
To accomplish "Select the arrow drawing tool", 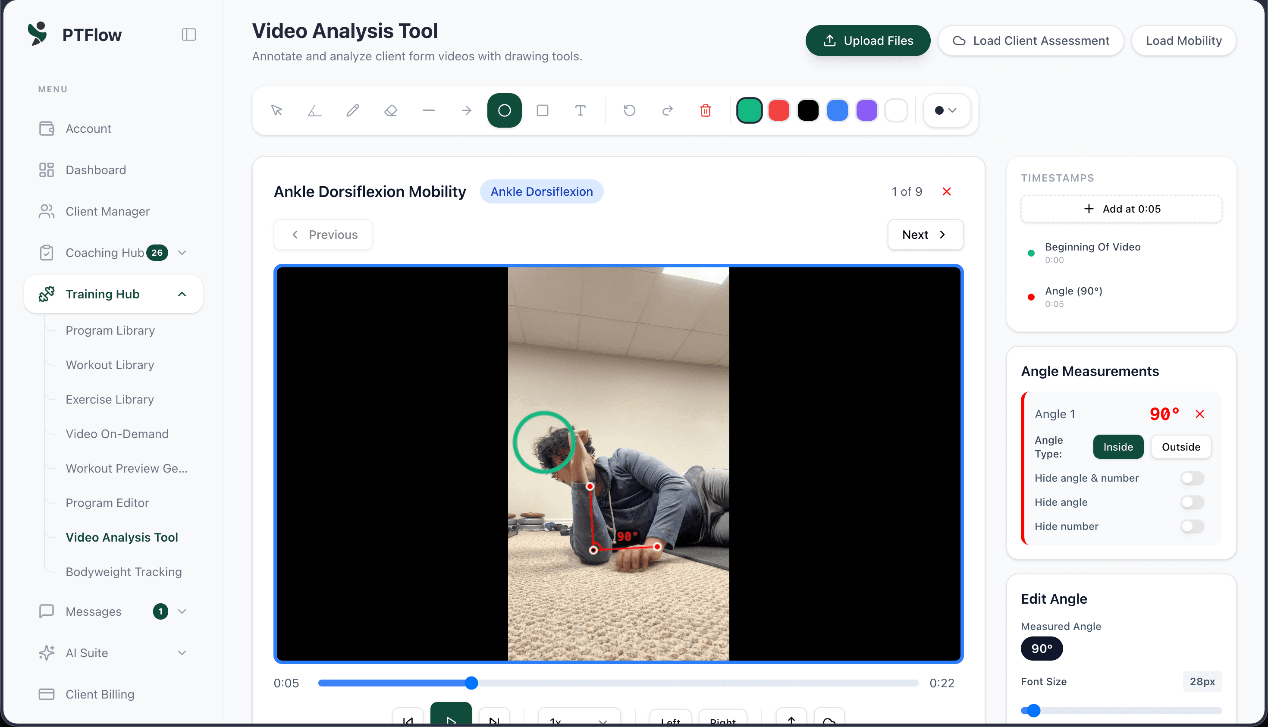I will [467, 110].
